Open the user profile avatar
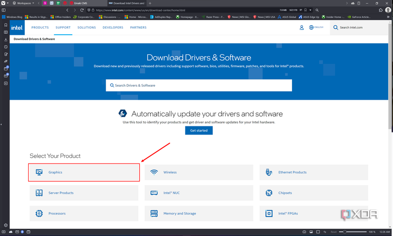The width and height of the screenshot is (393, 236). click(388, 10)
